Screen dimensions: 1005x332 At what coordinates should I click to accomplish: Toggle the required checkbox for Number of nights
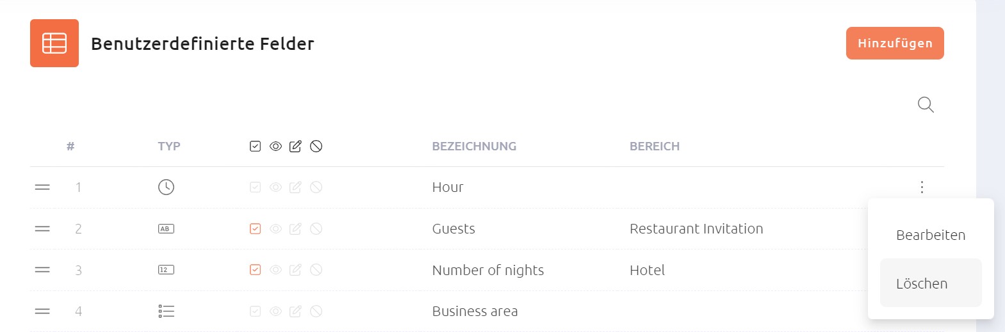(255, 270)
